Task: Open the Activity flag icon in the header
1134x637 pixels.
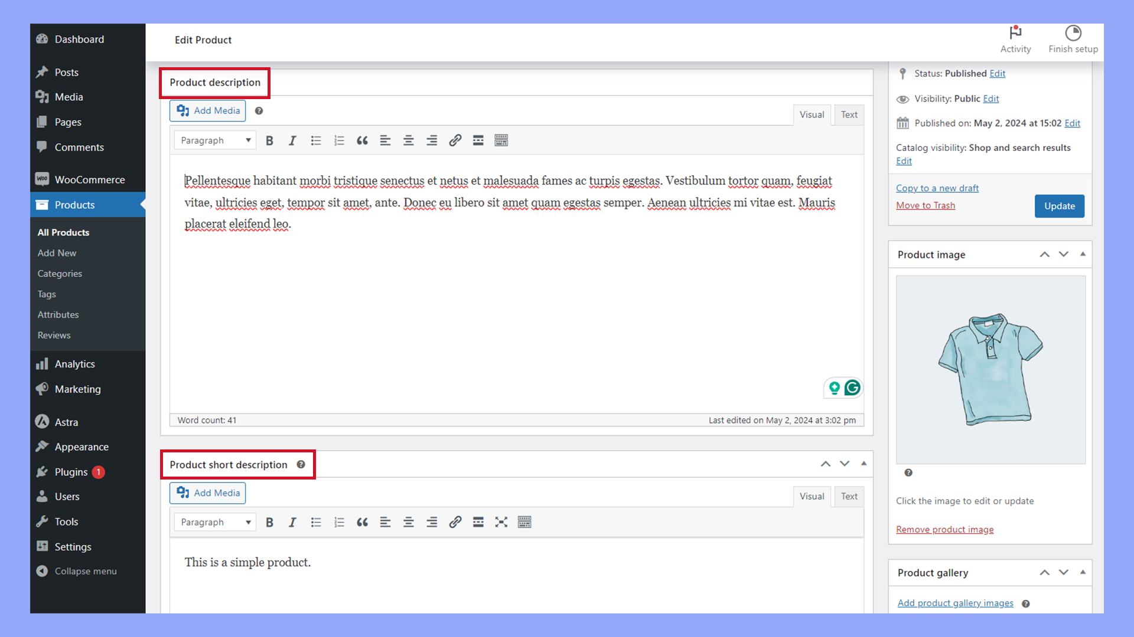Action: click(x=1015, y=34)
